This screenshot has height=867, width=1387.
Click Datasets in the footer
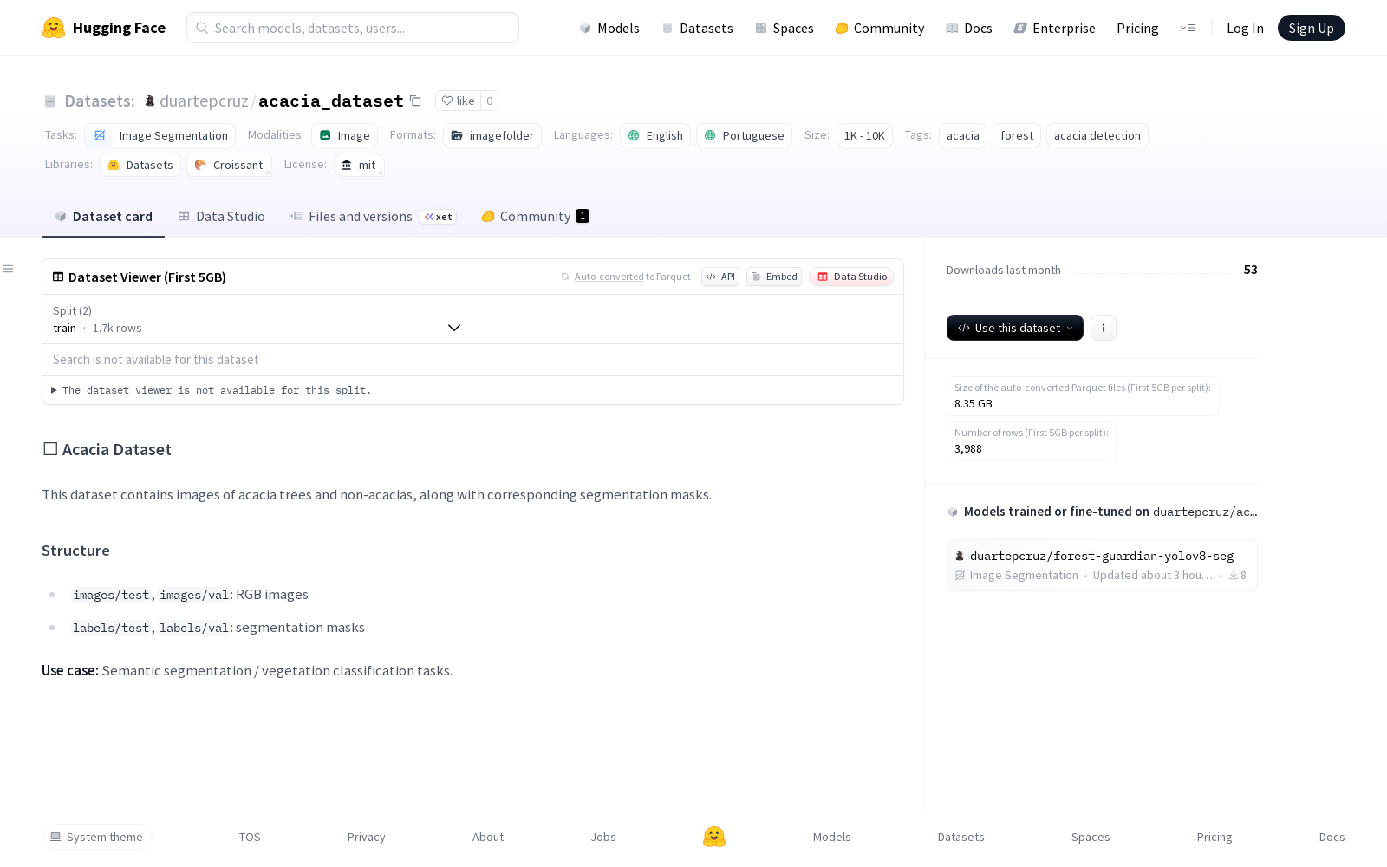coord(961,837)
